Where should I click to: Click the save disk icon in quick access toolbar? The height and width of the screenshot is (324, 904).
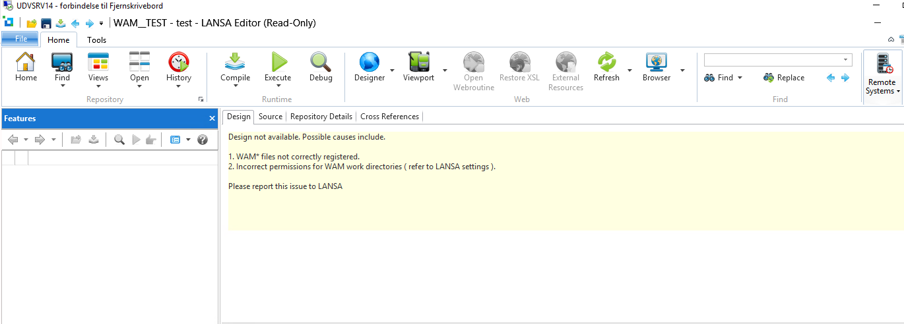point(46,23)
